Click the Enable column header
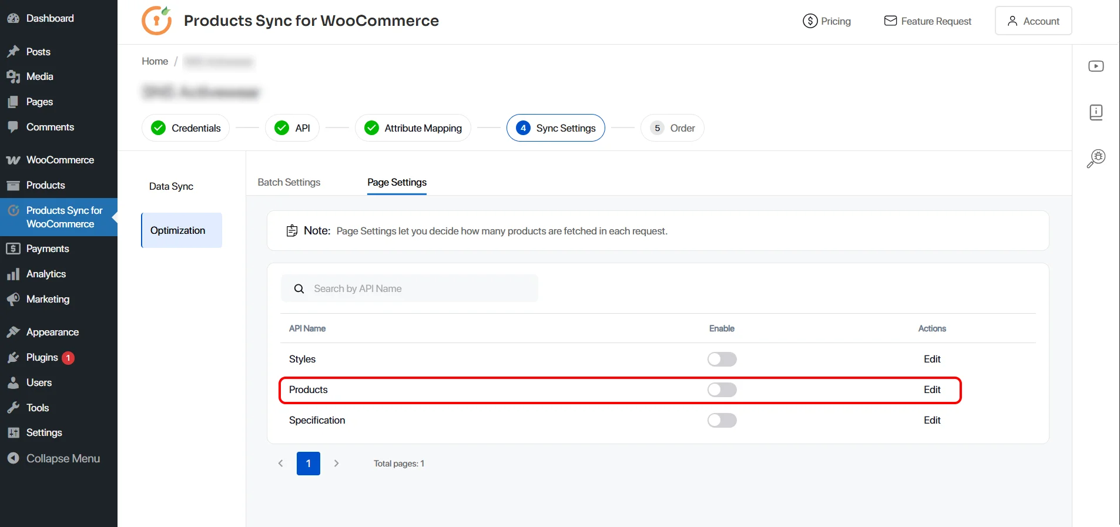This screenshot has width=1120, height=527. [722, 328]
